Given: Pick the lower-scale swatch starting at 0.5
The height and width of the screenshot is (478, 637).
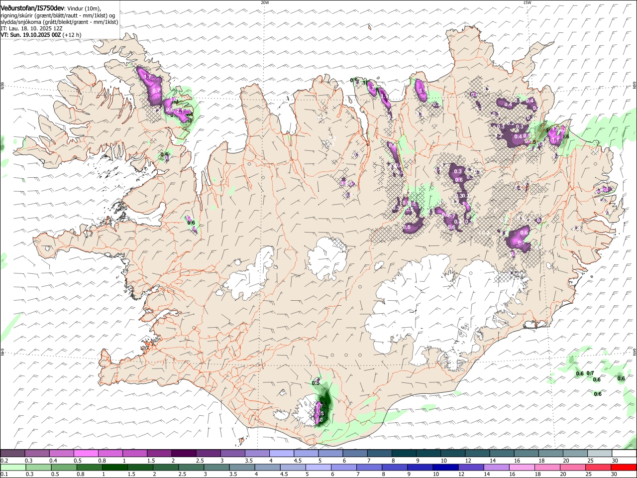Looking at the screenshot, I should point(64,467).
